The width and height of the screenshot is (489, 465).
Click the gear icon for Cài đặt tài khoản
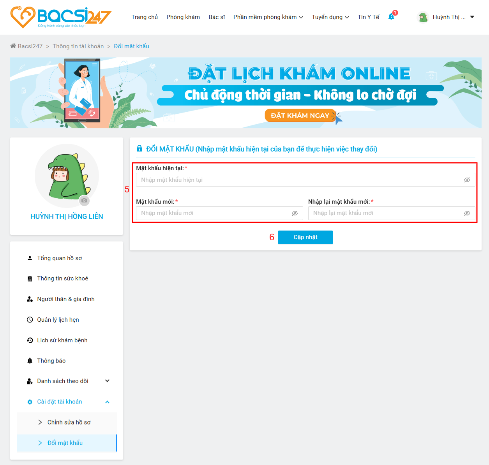[30, 402]
